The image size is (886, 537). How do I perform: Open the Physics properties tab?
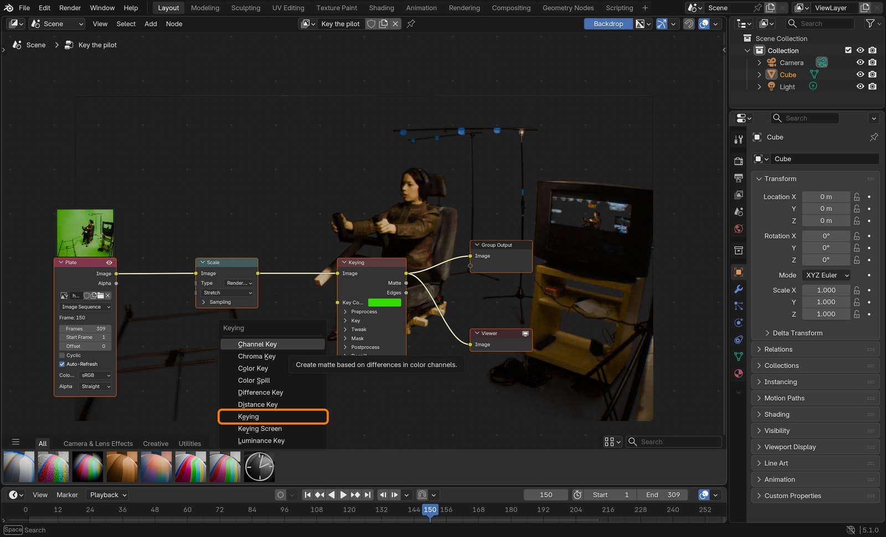tap(738, 323)
